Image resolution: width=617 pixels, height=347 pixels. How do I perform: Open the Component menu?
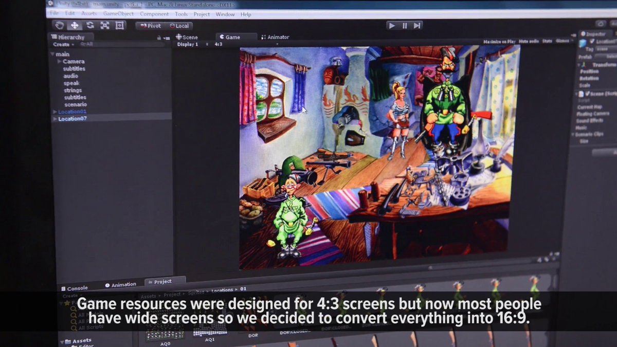pos(154,14)
